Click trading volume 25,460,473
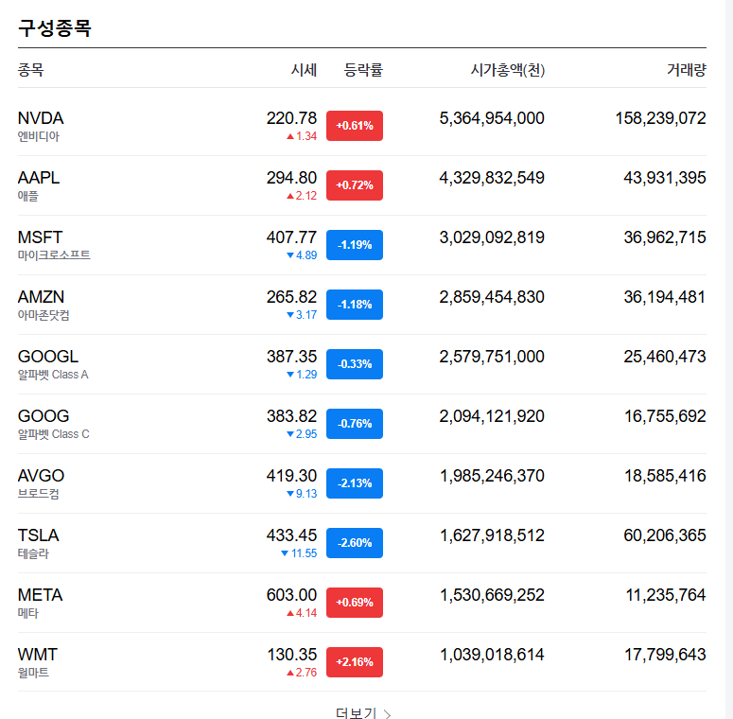The width and height of the screenshot is (733, 719). [x=665, y=357]
